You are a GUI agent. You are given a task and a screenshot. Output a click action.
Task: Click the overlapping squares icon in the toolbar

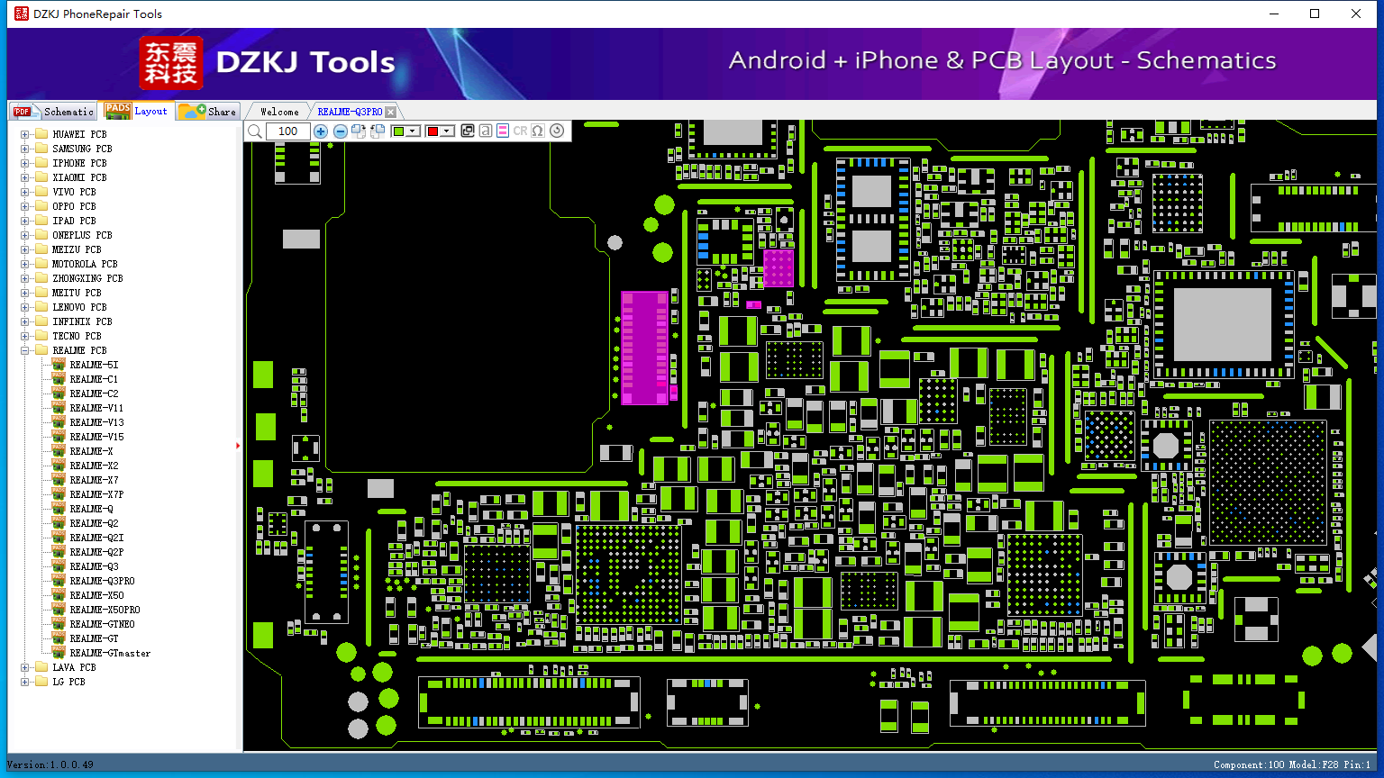(468, 131)
